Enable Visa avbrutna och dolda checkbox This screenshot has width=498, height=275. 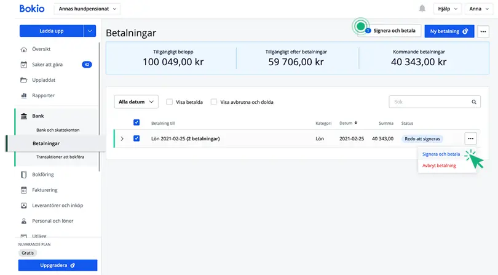point(214,102)
